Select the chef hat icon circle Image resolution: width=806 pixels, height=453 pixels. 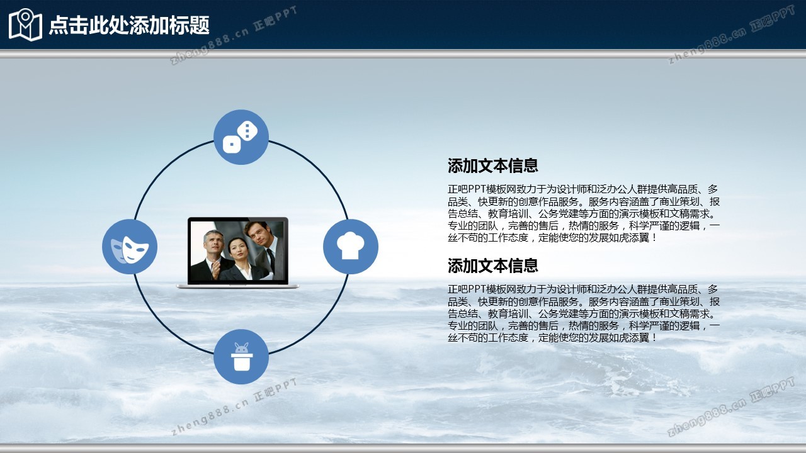click(351, 247)
